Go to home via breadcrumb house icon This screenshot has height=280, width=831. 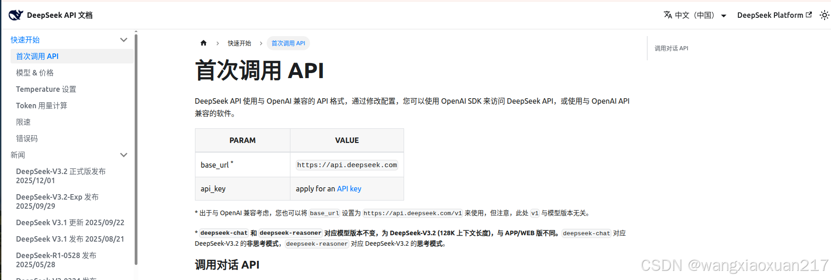204,43
